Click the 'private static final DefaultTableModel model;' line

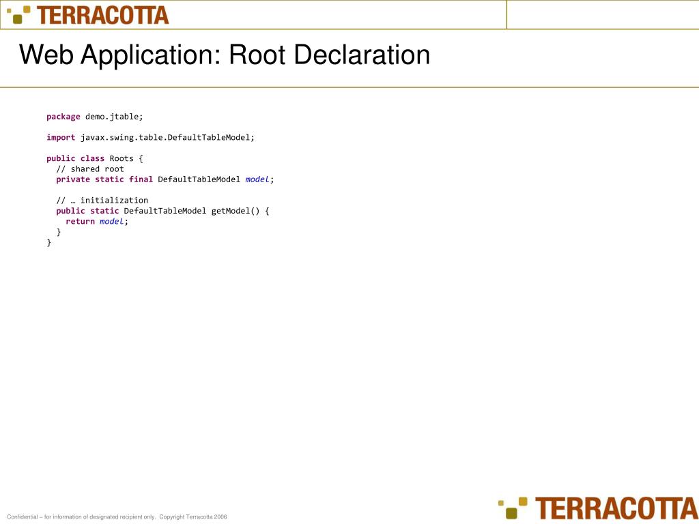tap(165, 179)
